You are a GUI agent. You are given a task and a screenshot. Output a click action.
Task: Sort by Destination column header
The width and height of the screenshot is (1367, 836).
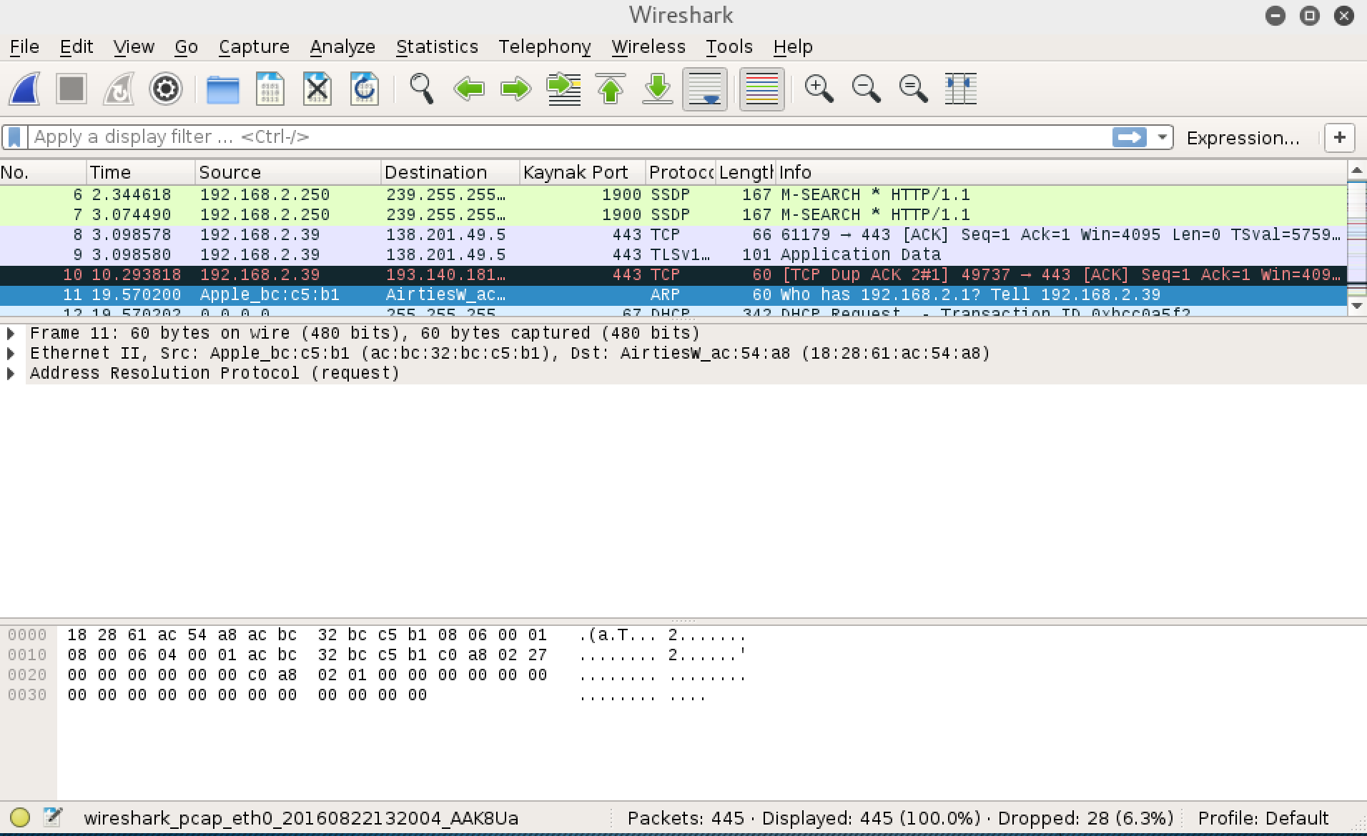click(450, 173)
